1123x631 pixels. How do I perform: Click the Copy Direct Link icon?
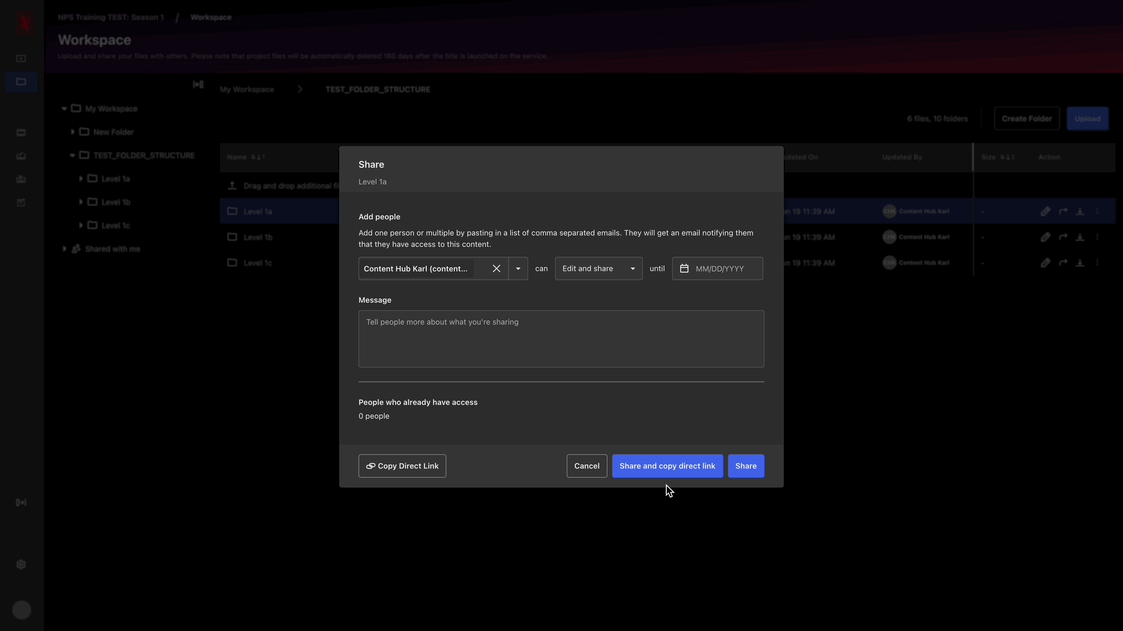pos(370,465)
